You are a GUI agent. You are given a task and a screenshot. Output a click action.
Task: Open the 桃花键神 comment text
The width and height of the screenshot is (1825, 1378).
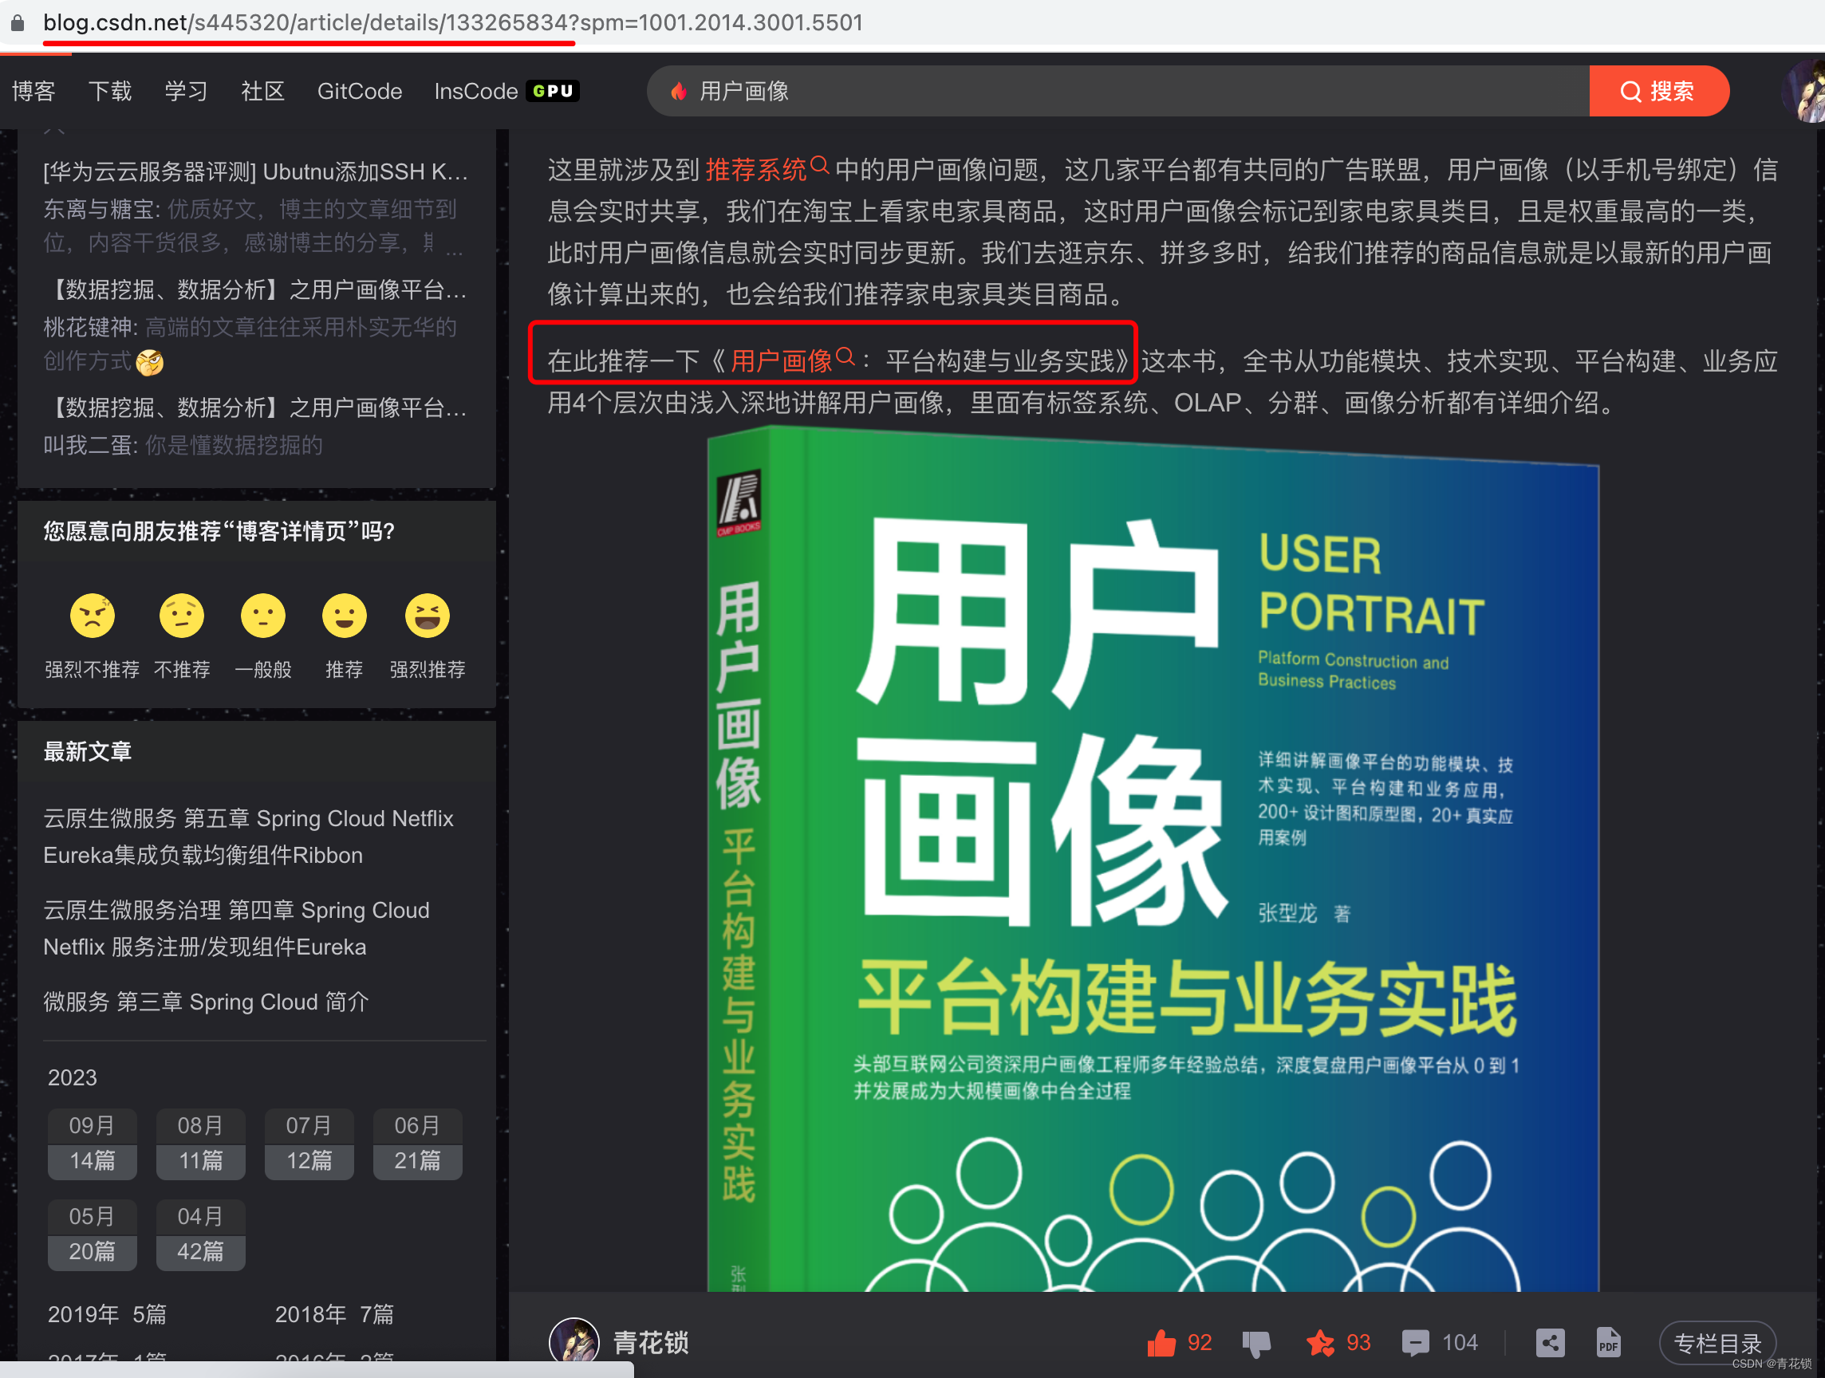(250, 344)
